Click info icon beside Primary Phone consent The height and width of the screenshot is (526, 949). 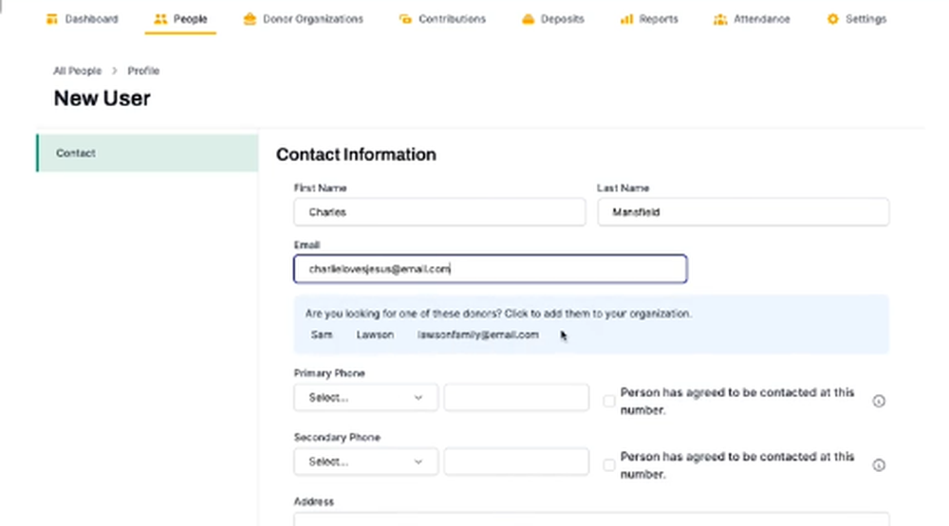click(x=879, y=401)
